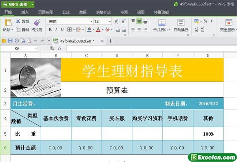Apply the fill color bucket
237x162 pixels.
coord(89,29)
